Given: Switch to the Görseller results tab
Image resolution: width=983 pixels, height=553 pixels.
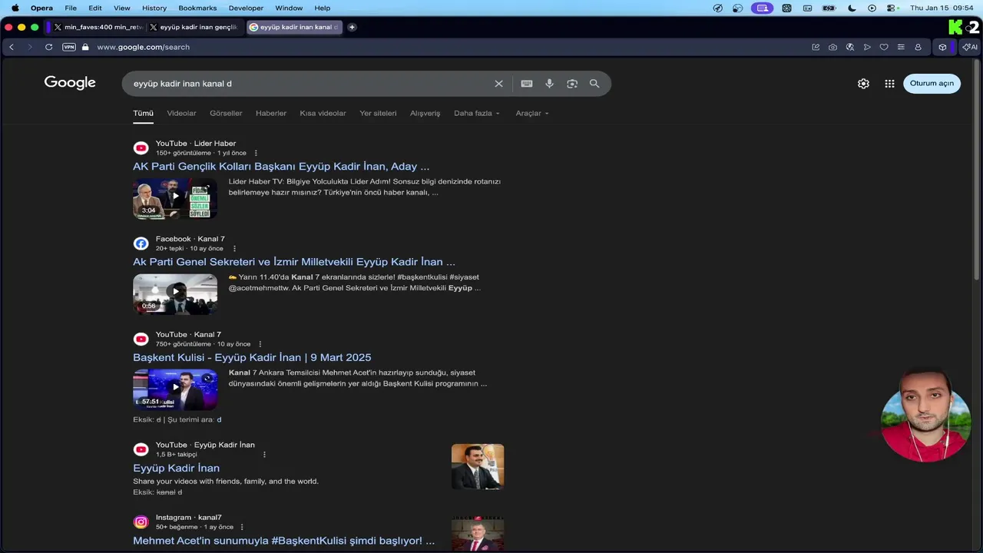Looking at the screenshot, I should [226, 113].
